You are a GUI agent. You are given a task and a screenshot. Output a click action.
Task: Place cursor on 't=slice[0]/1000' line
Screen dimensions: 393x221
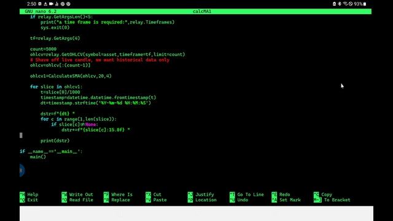point(60,92)
